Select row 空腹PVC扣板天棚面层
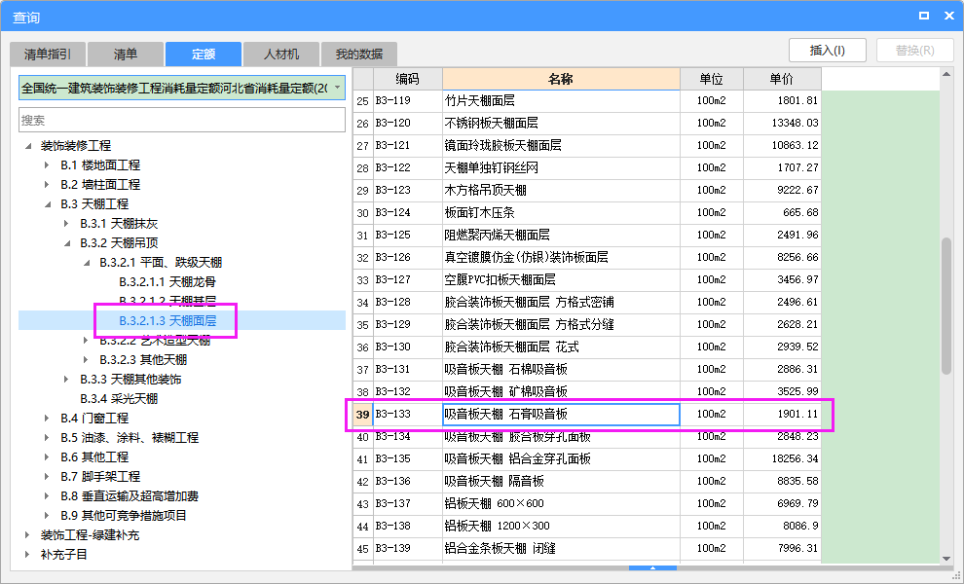 click(x=587, y=279)
